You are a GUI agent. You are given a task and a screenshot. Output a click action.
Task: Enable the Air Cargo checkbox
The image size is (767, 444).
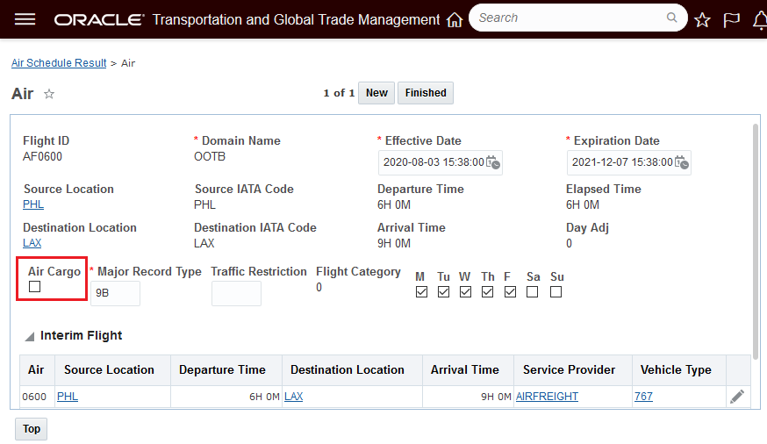35,287
